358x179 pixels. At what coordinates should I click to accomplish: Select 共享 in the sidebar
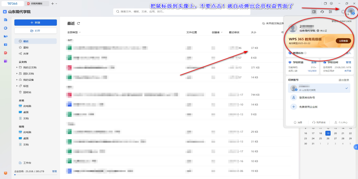click(36, 54)
